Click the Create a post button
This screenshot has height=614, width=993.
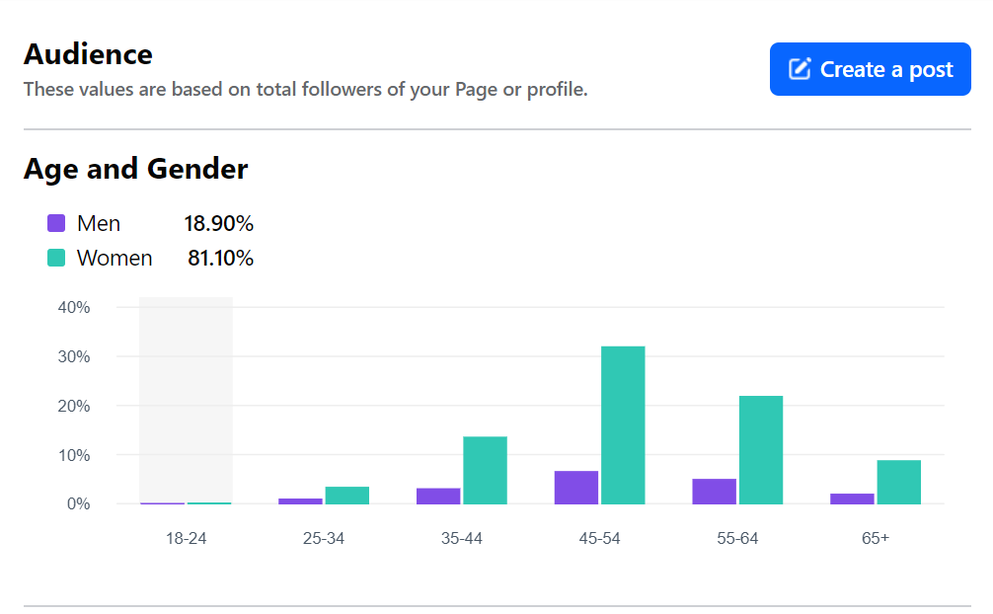click(870, 69)
